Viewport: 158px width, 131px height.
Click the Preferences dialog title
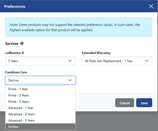(15, 6)
